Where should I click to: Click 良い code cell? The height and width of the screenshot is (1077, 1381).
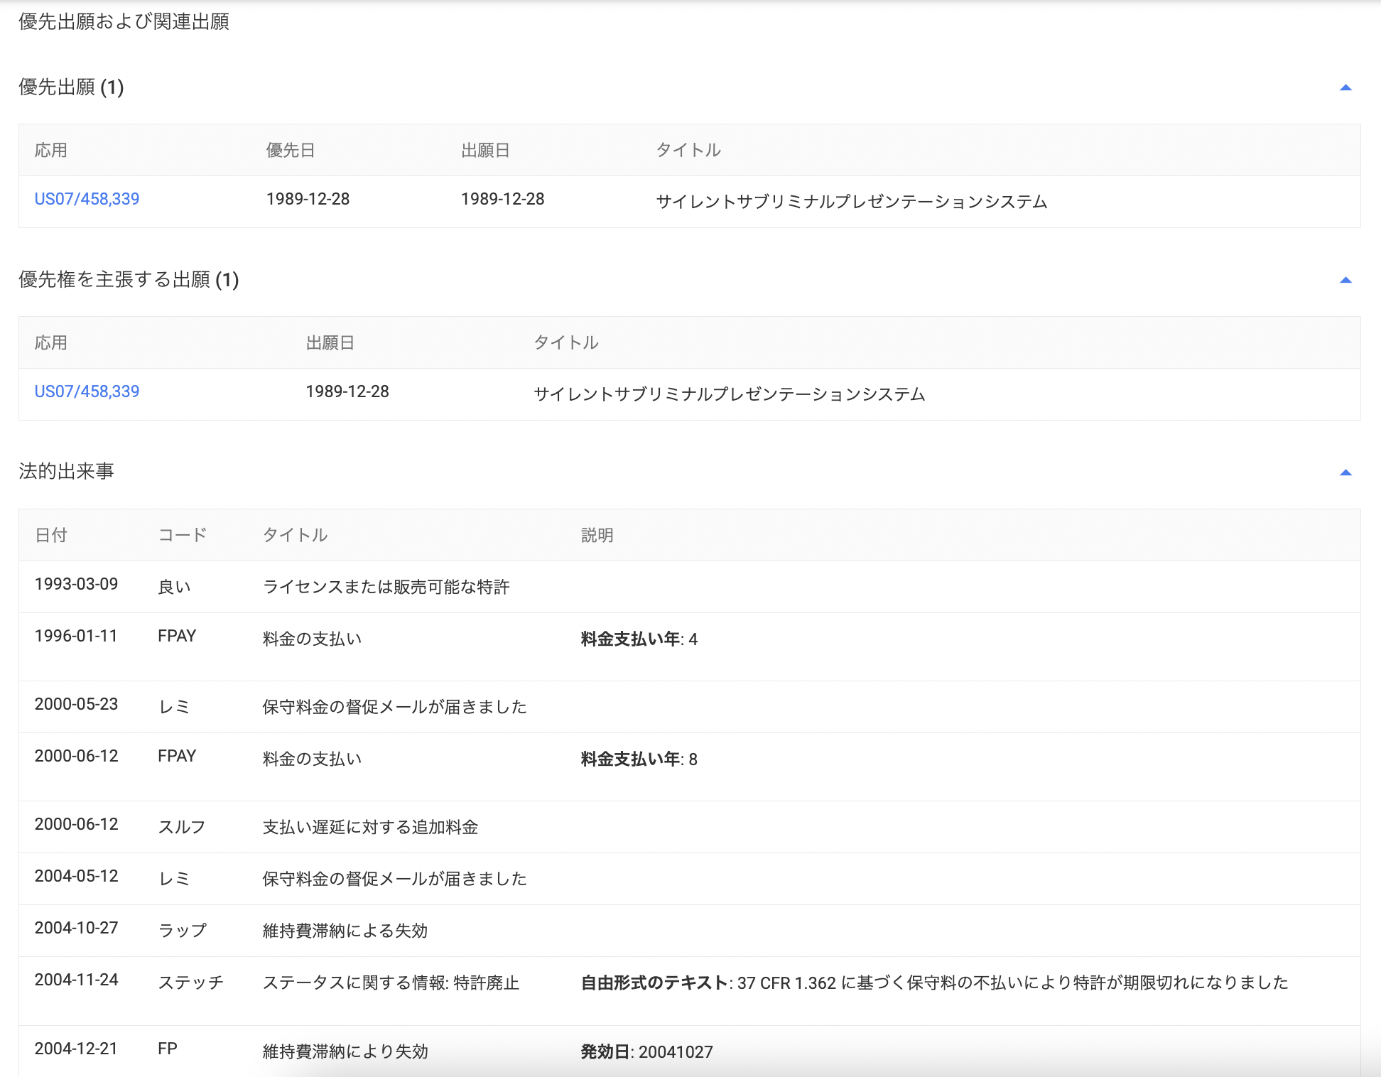pyautogui.click(x=174, y=587)
